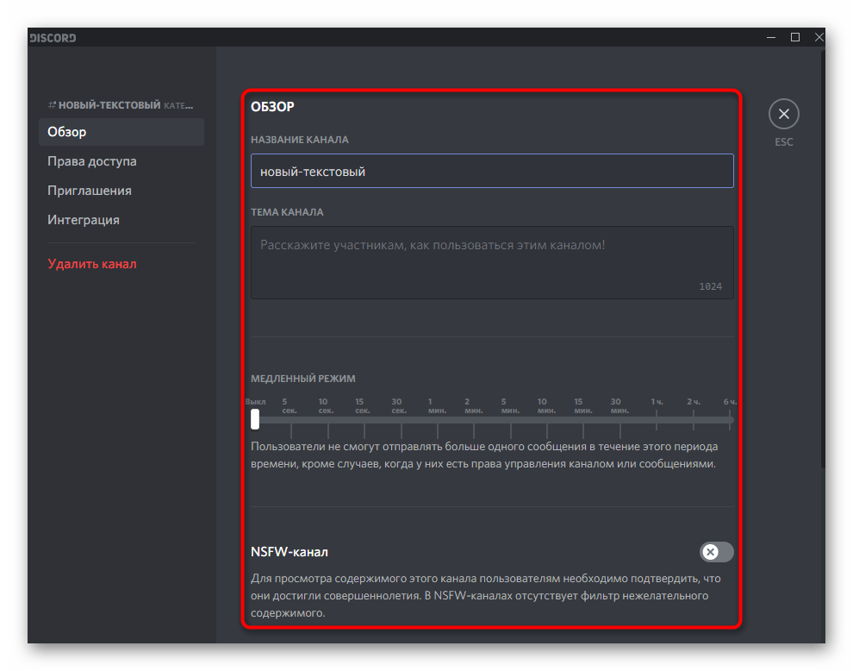The height and width of the screenshot is (671, 853).
Task: Set slow mode slider to 1 мин.
Action: coord(438,420)
